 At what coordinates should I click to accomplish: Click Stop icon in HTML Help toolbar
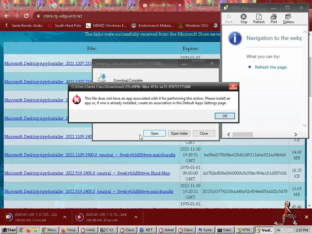point(243,19)
